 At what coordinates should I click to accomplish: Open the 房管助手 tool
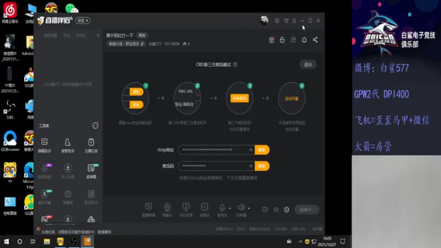68,145
